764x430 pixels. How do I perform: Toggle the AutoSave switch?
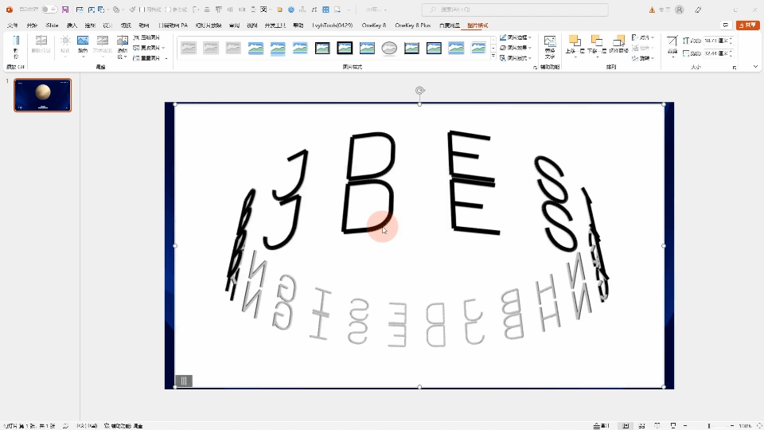coord(49,10)
